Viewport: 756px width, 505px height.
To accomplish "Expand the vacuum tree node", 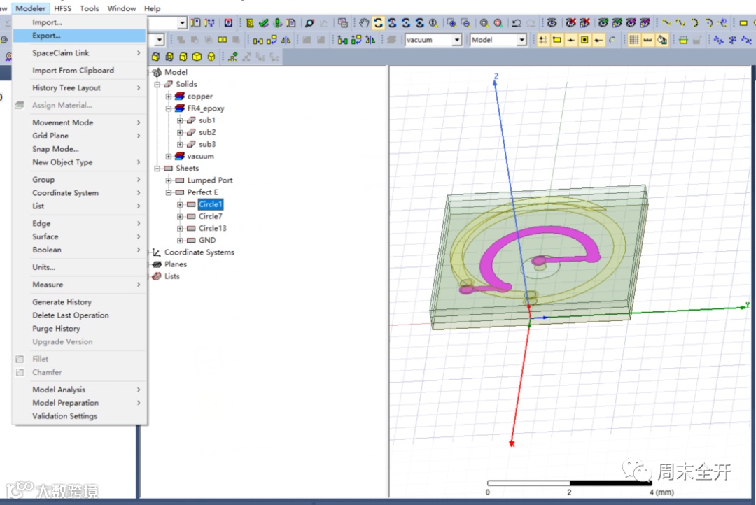I will tap(169, 157).
